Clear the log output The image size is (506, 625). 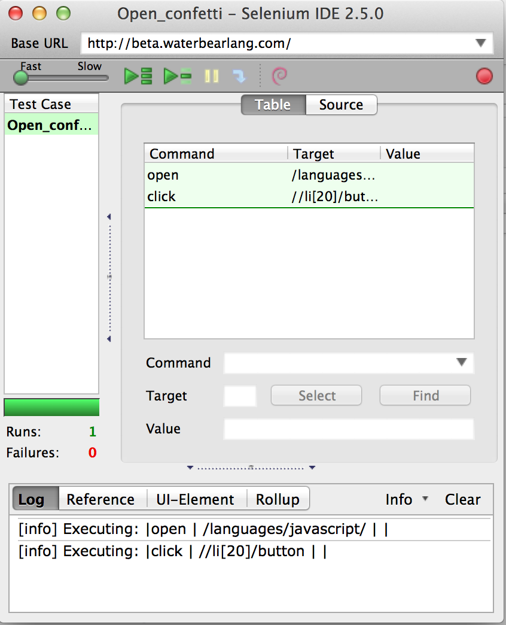[462, 499]
